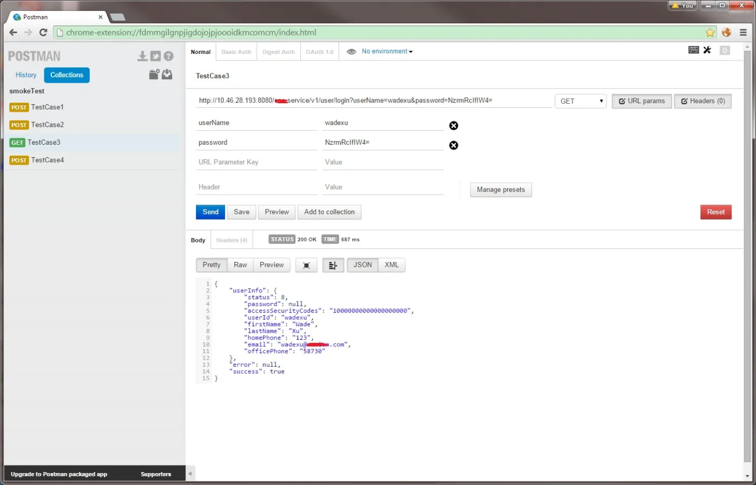
Task: Expand the No environment dropdown
Action: 387,51
